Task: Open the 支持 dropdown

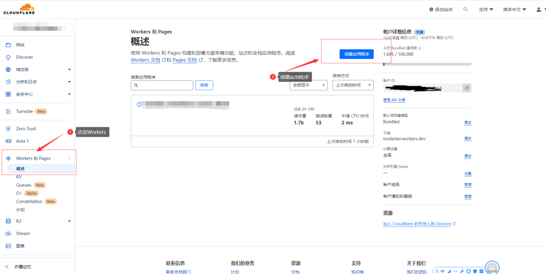Action: tap(486, 10)
